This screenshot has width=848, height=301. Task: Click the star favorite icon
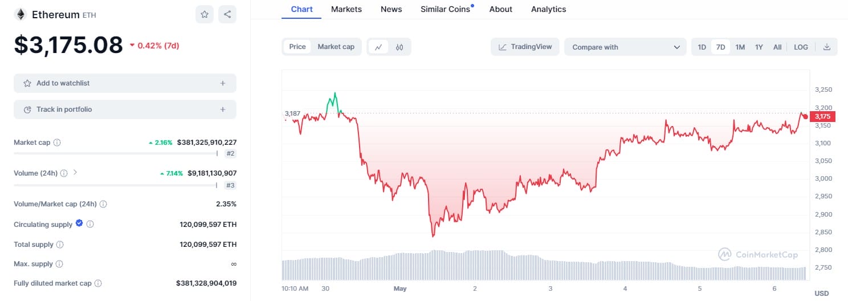tap(204, 14)
